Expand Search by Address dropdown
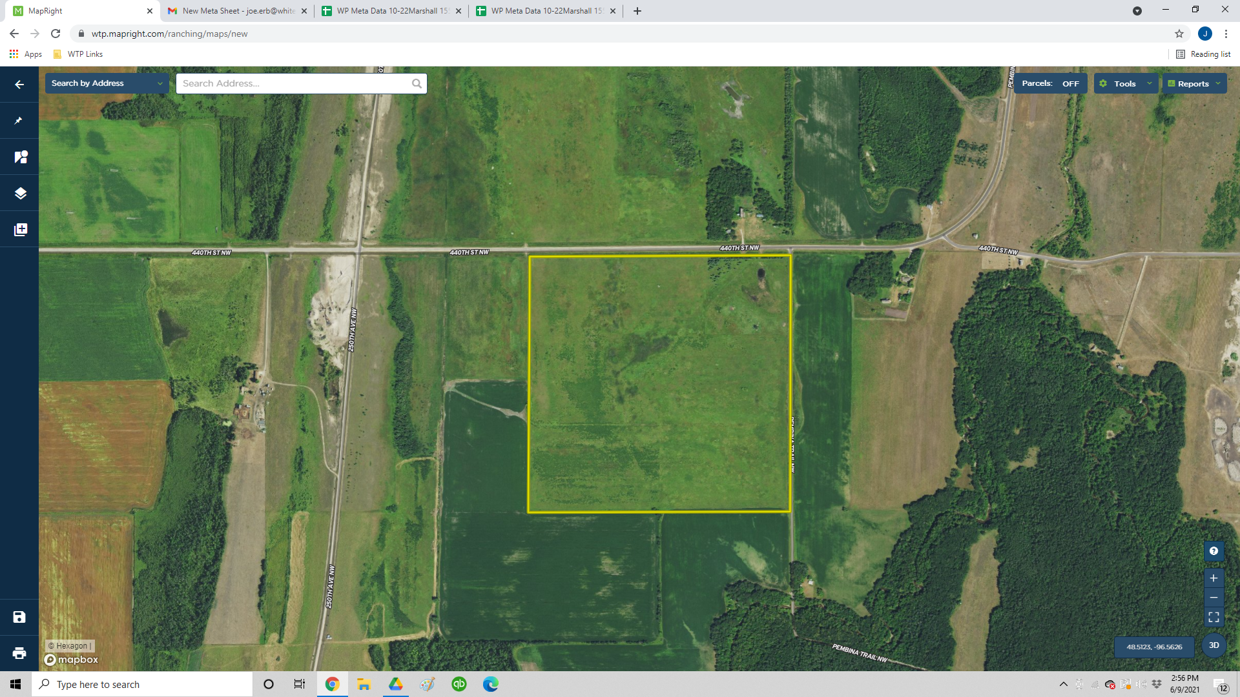 [x=107, y=83]
